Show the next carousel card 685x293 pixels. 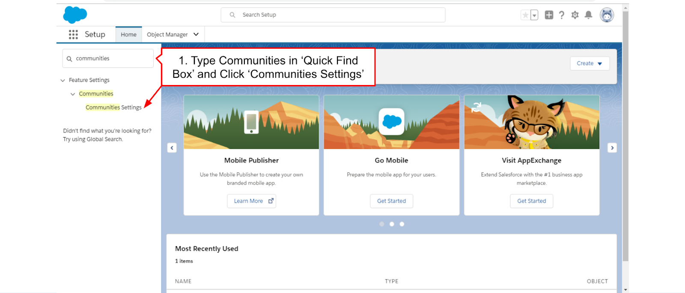612,148
